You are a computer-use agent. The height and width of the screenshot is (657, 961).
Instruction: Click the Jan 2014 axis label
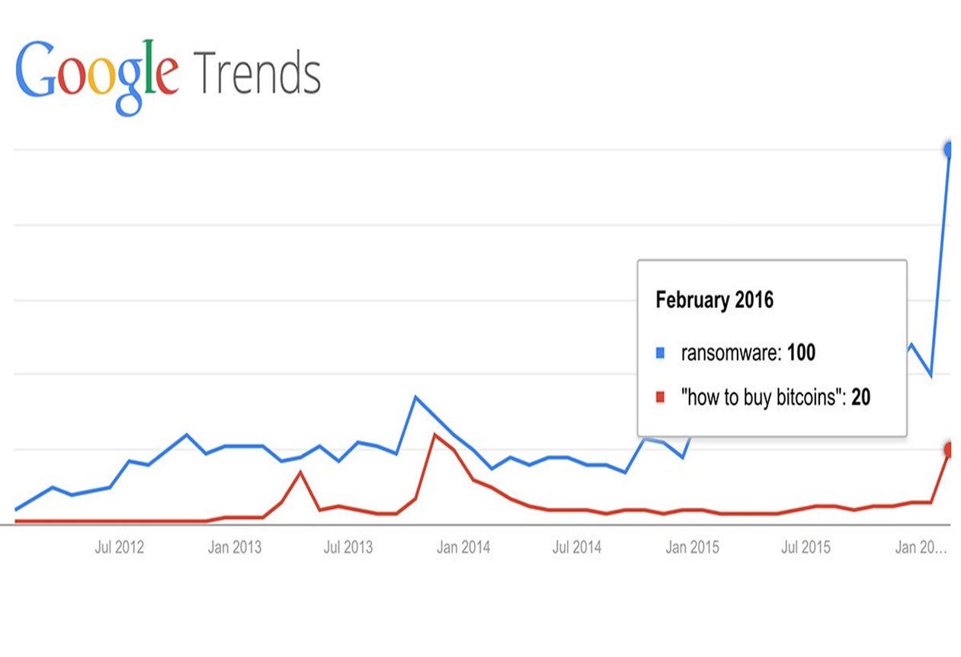tap(463, 547)
